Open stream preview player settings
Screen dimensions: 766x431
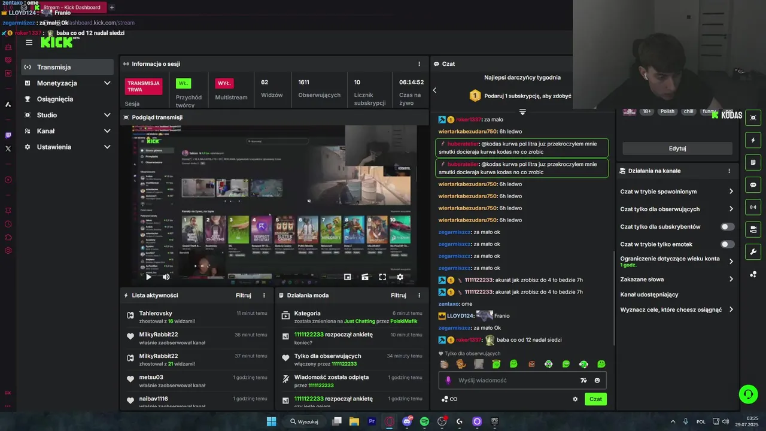point(400,277)
